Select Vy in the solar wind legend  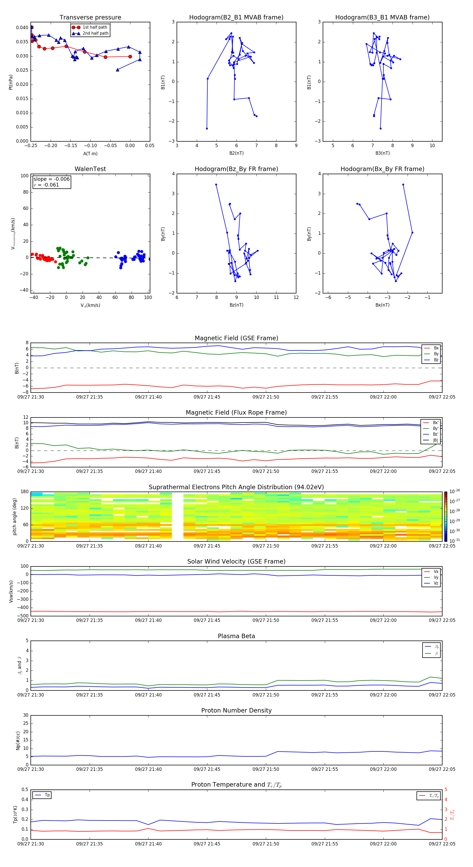pyautogui.click(x=431, y=577)
